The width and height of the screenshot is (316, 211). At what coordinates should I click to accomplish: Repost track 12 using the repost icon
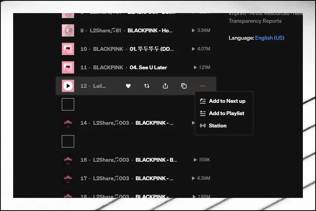147,86
